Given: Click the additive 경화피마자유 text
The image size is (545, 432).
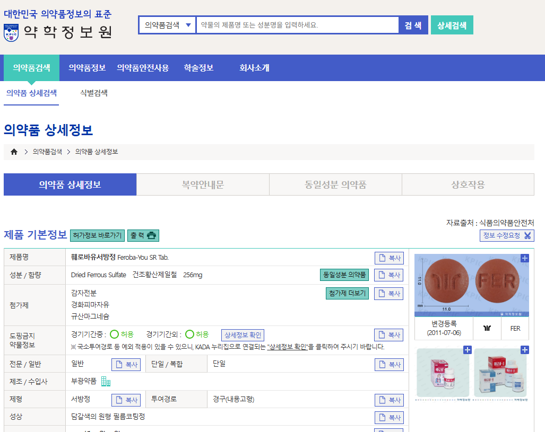Looking at the screenshot, I should click(90, 305).
